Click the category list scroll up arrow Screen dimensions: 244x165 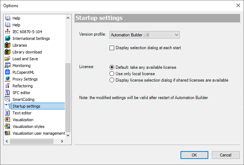pos(68,18)
